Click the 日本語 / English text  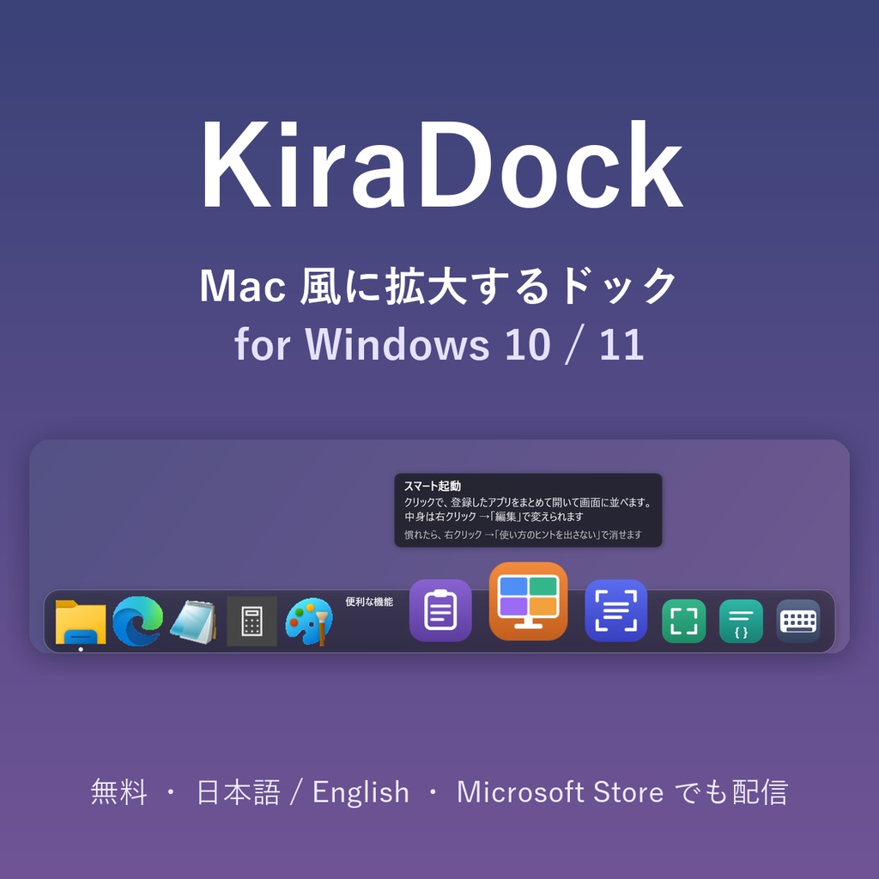click(303, 791)
